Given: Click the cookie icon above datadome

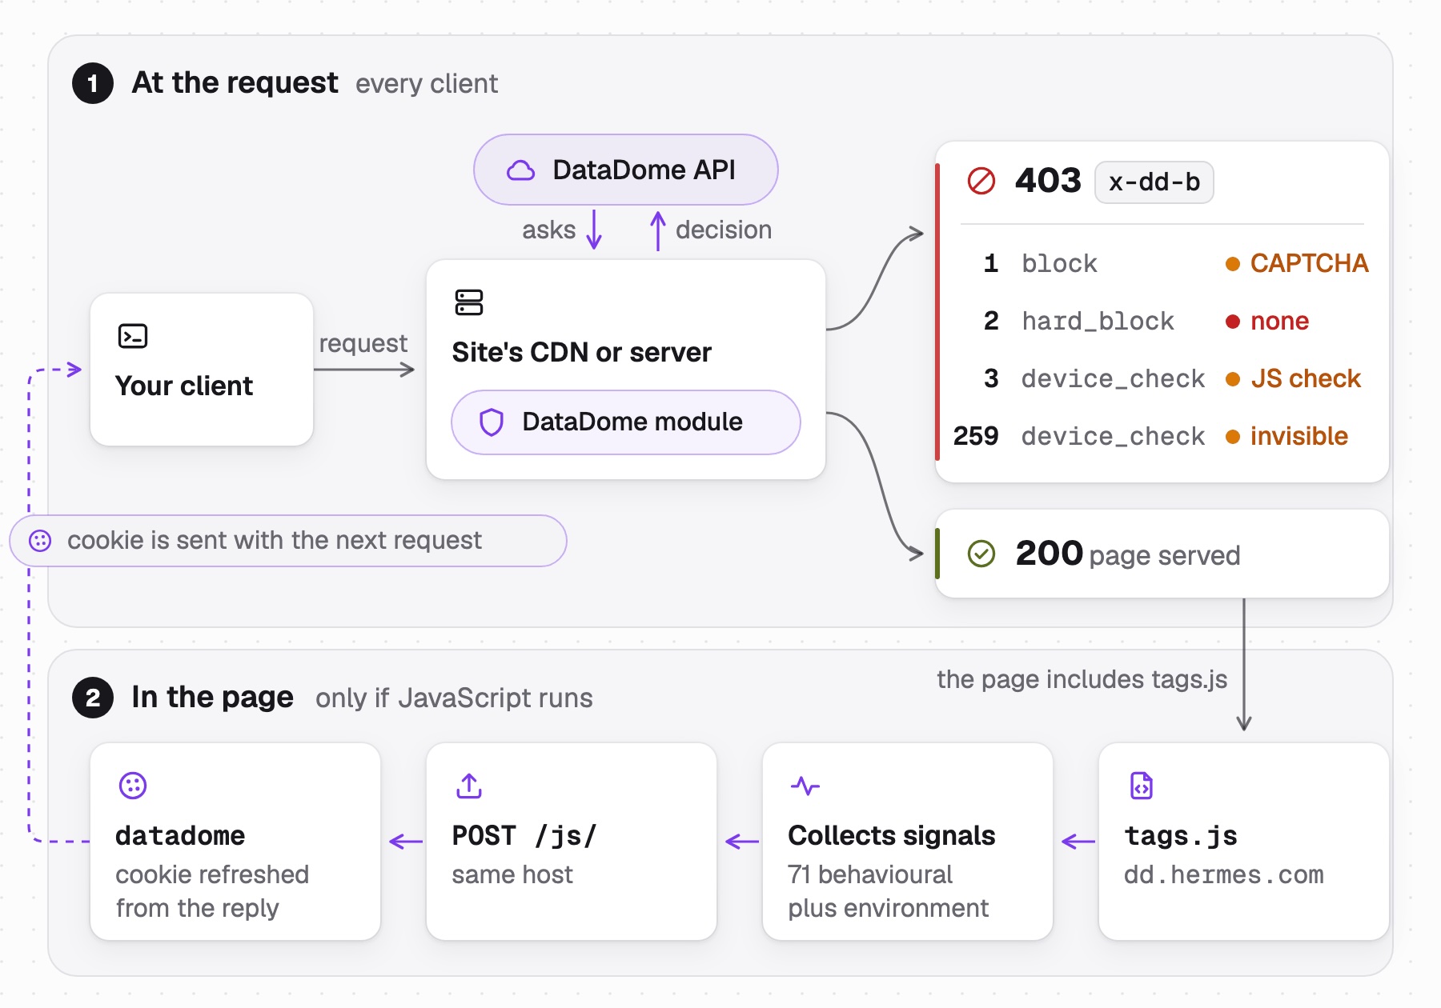Looking at the screenshot, I should [x=133, y=786].
